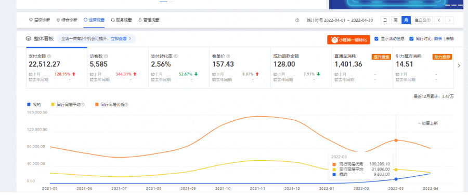The image size is (468, 196).
Task: Open the 服务视窗 tab
Action: click(121, 20)
